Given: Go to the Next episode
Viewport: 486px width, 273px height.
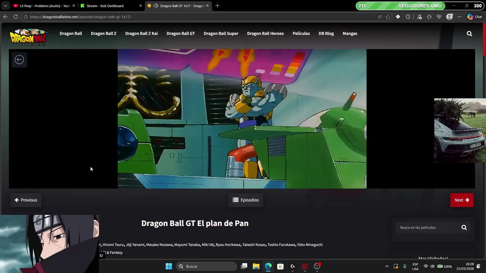Looking at the screenshot, I should (x=462, y=200).
